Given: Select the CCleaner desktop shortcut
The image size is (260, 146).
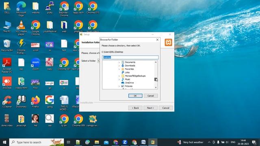Looking at the screenshot, I should coord(7,102).
